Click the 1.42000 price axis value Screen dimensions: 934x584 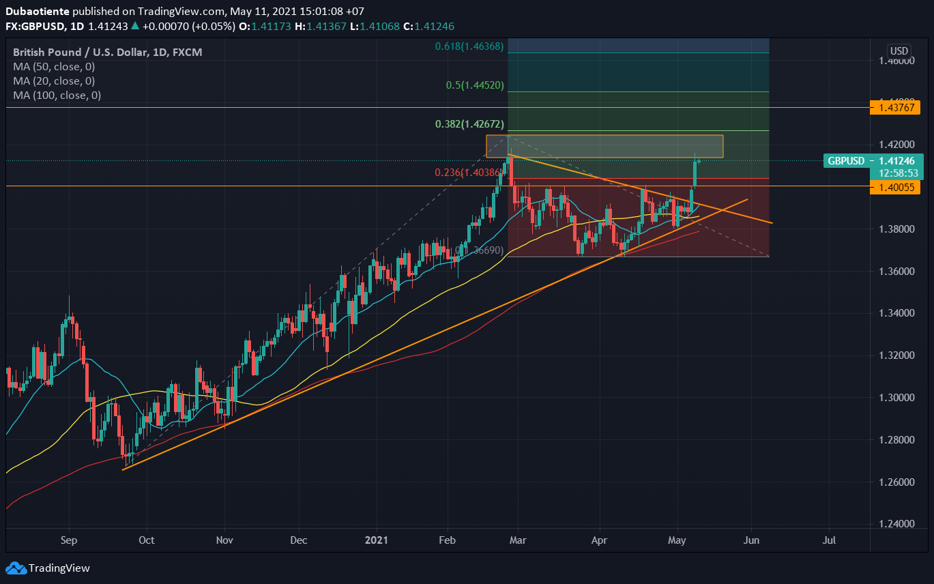click(897, 145)
